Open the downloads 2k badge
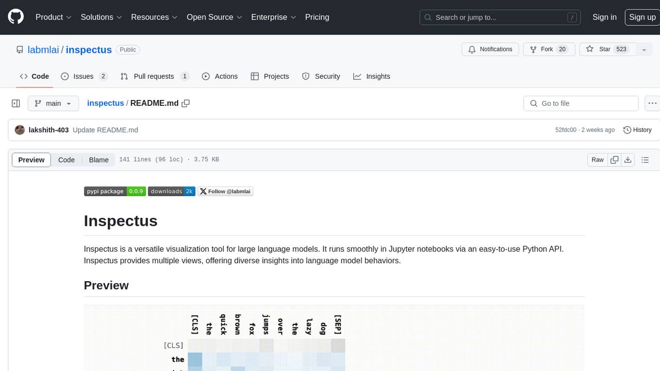 172,191
